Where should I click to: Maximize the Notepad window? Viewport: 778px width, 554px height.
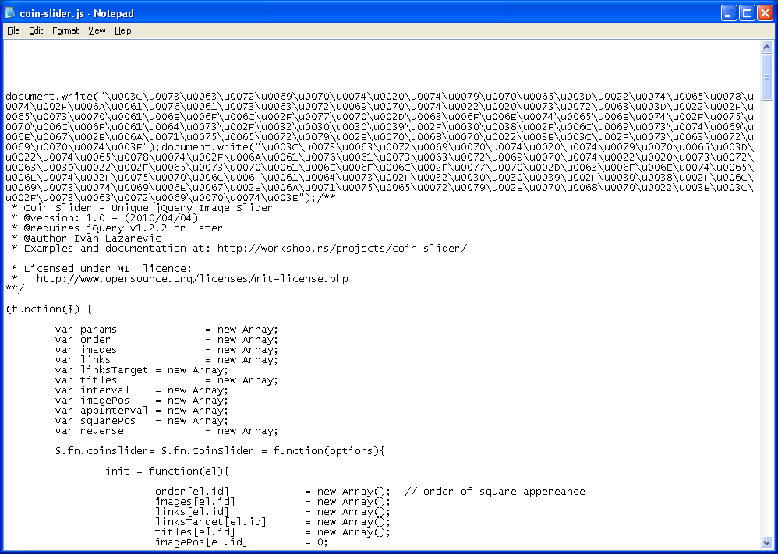(746, 13)
